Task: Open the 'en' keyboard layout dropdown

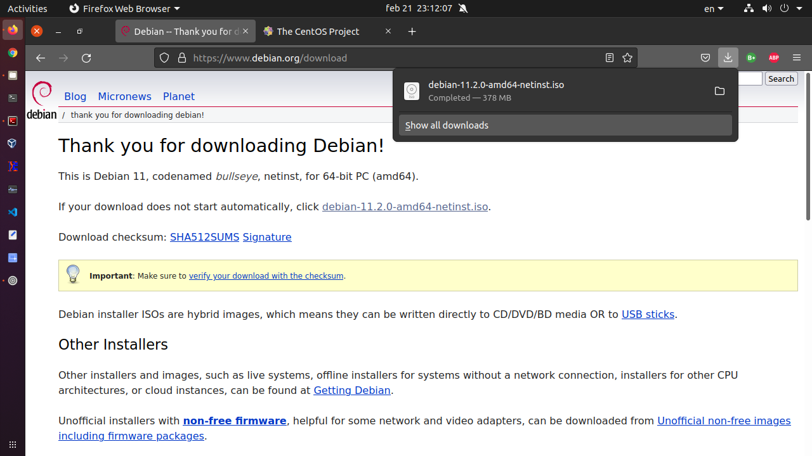Action: pyautogui.click(x=714, y=8)
